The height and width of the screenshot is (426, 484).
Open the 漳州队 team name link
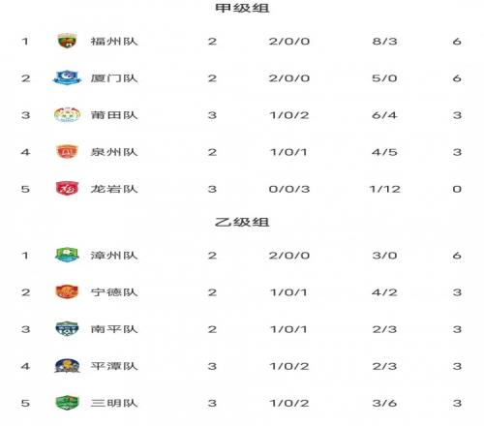pos(114,256)
